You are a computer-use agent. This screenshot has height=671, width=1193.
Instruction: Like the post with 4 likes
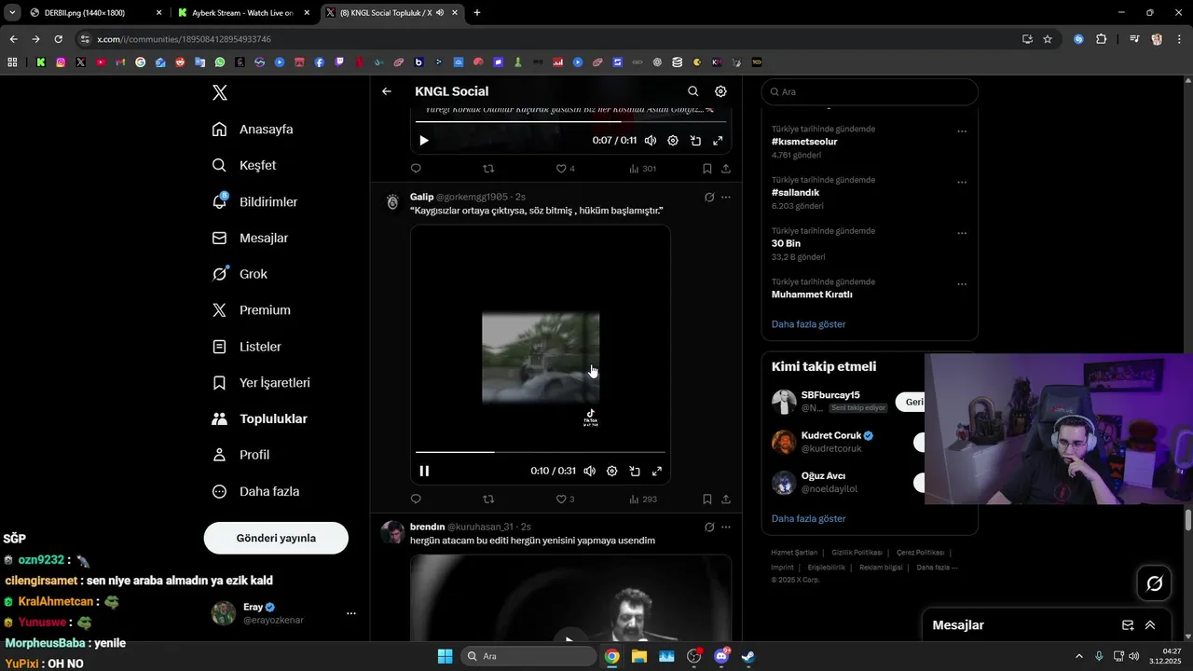coord(565,169)
